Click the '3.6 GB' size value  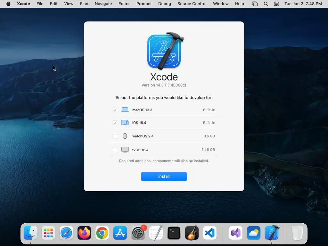point(209,136)
